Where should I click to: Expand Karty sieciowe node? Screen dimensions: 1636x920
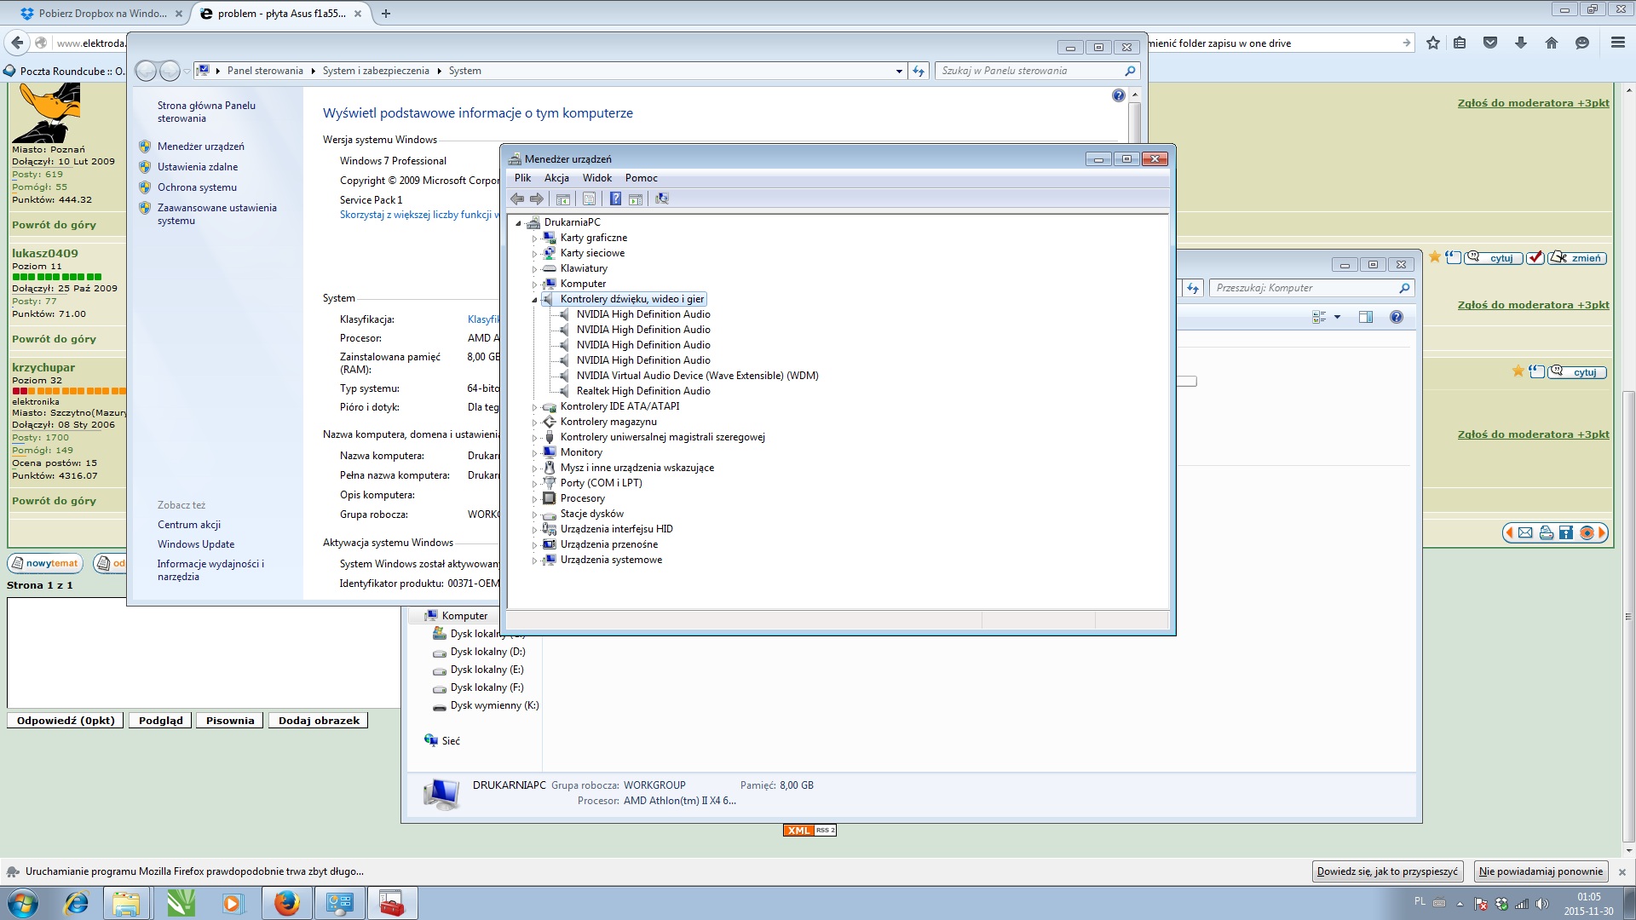click(534, 254)
